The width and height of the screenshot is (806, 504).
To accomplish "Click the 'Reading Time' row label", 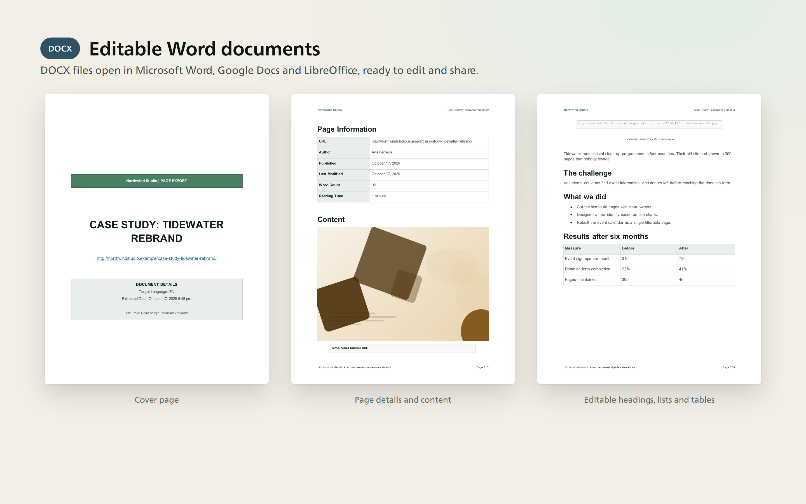I will 331,196.
